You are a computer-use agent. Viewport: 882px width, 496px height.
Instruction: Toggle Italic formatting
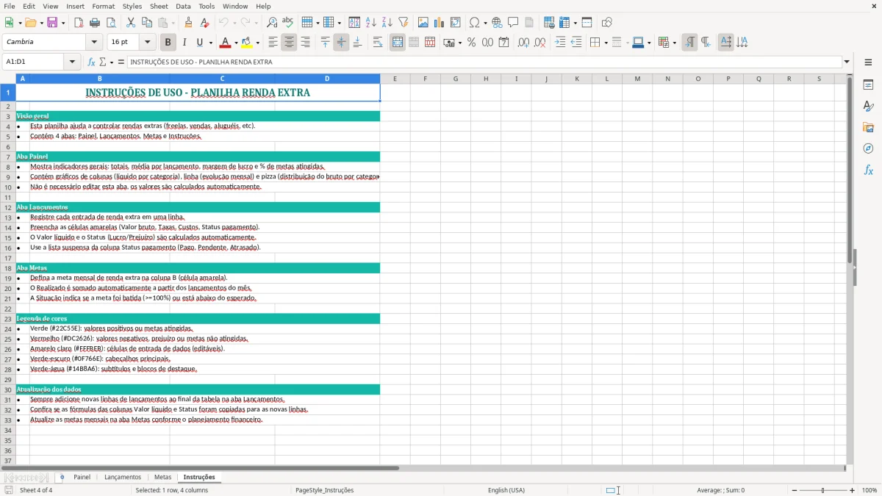click(184, 43)
